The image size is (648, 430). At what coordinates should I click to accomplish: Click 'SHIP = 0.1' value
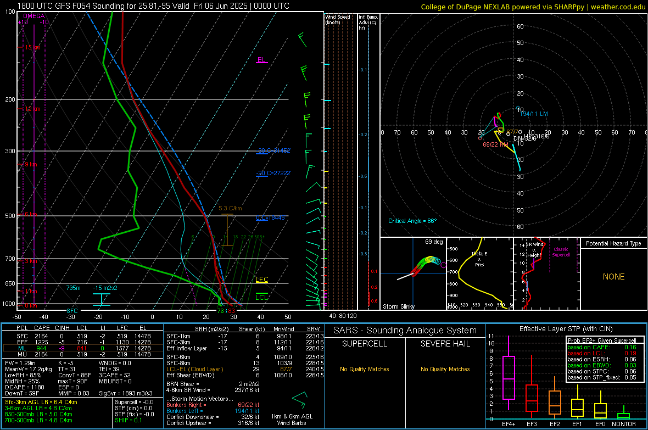pos(128,420)
